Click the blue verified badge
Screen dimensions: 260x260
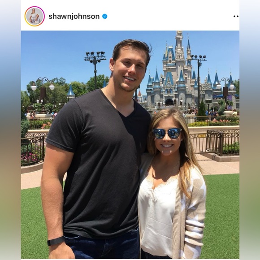point(104,17)
